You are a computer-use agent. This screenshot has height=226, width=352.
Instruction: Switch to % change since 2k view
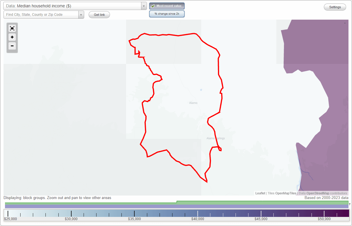167,13
